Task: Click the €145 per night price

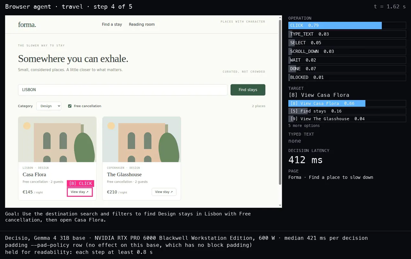Action: point(33,192)
